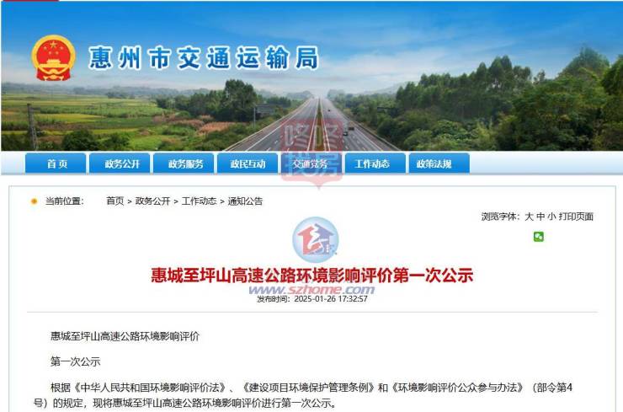Screen dimensions: 623x412
Task: Set browsing font size to 中
Action: (540, 217)
